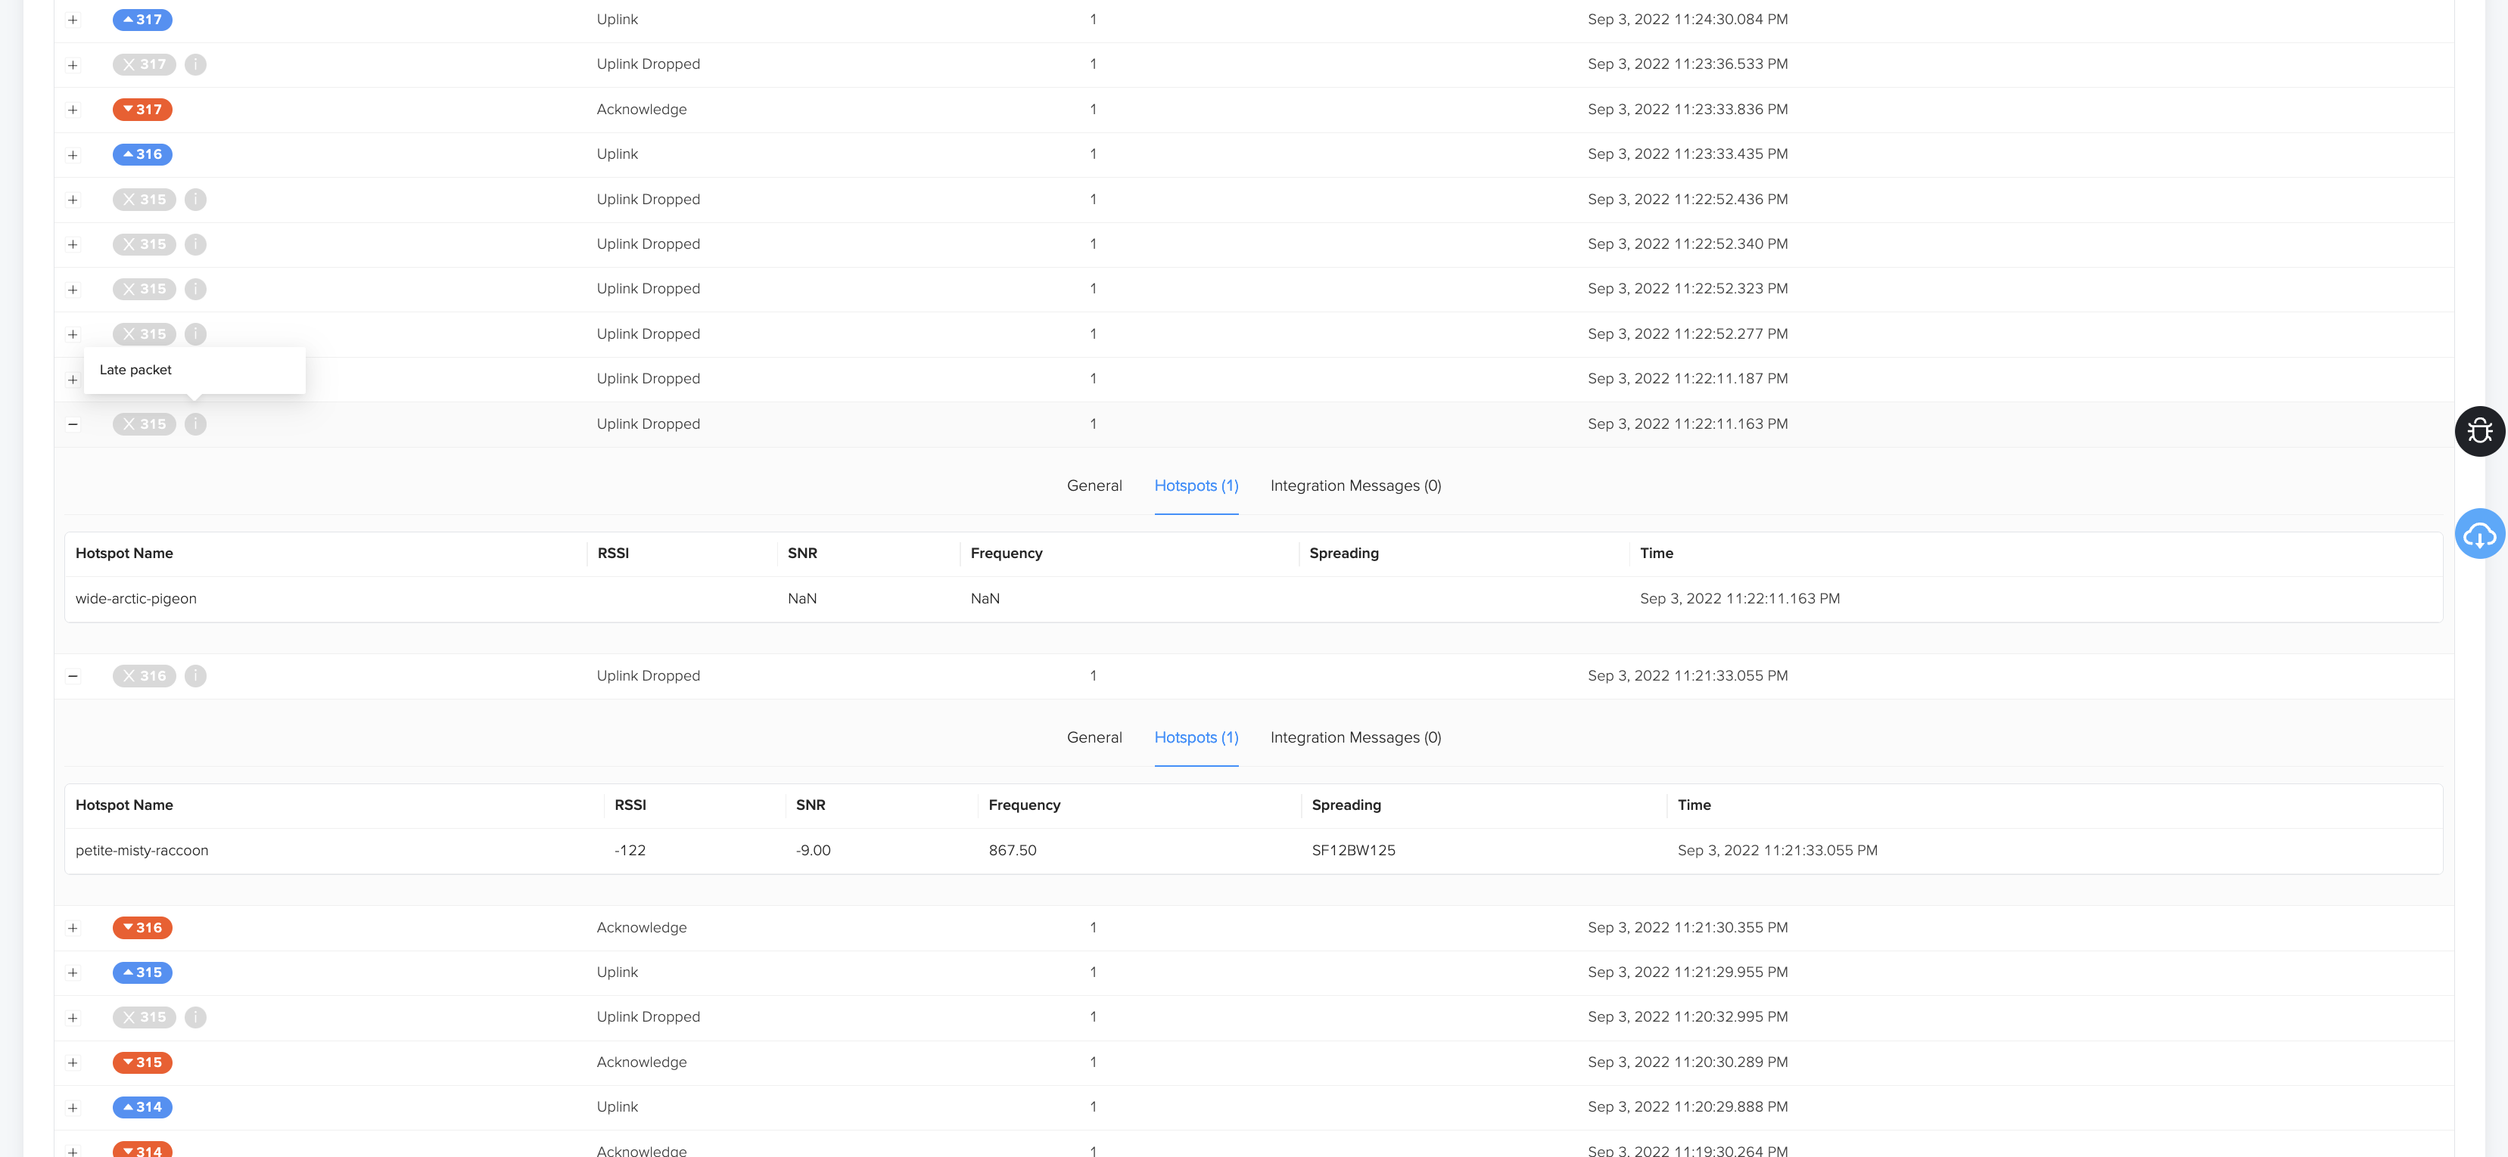Image resolution: width=2508 pixels, height=1157 pixels.
Task: Select the petite-misty-raccoon hotspot entry
Action: (142, 849)
